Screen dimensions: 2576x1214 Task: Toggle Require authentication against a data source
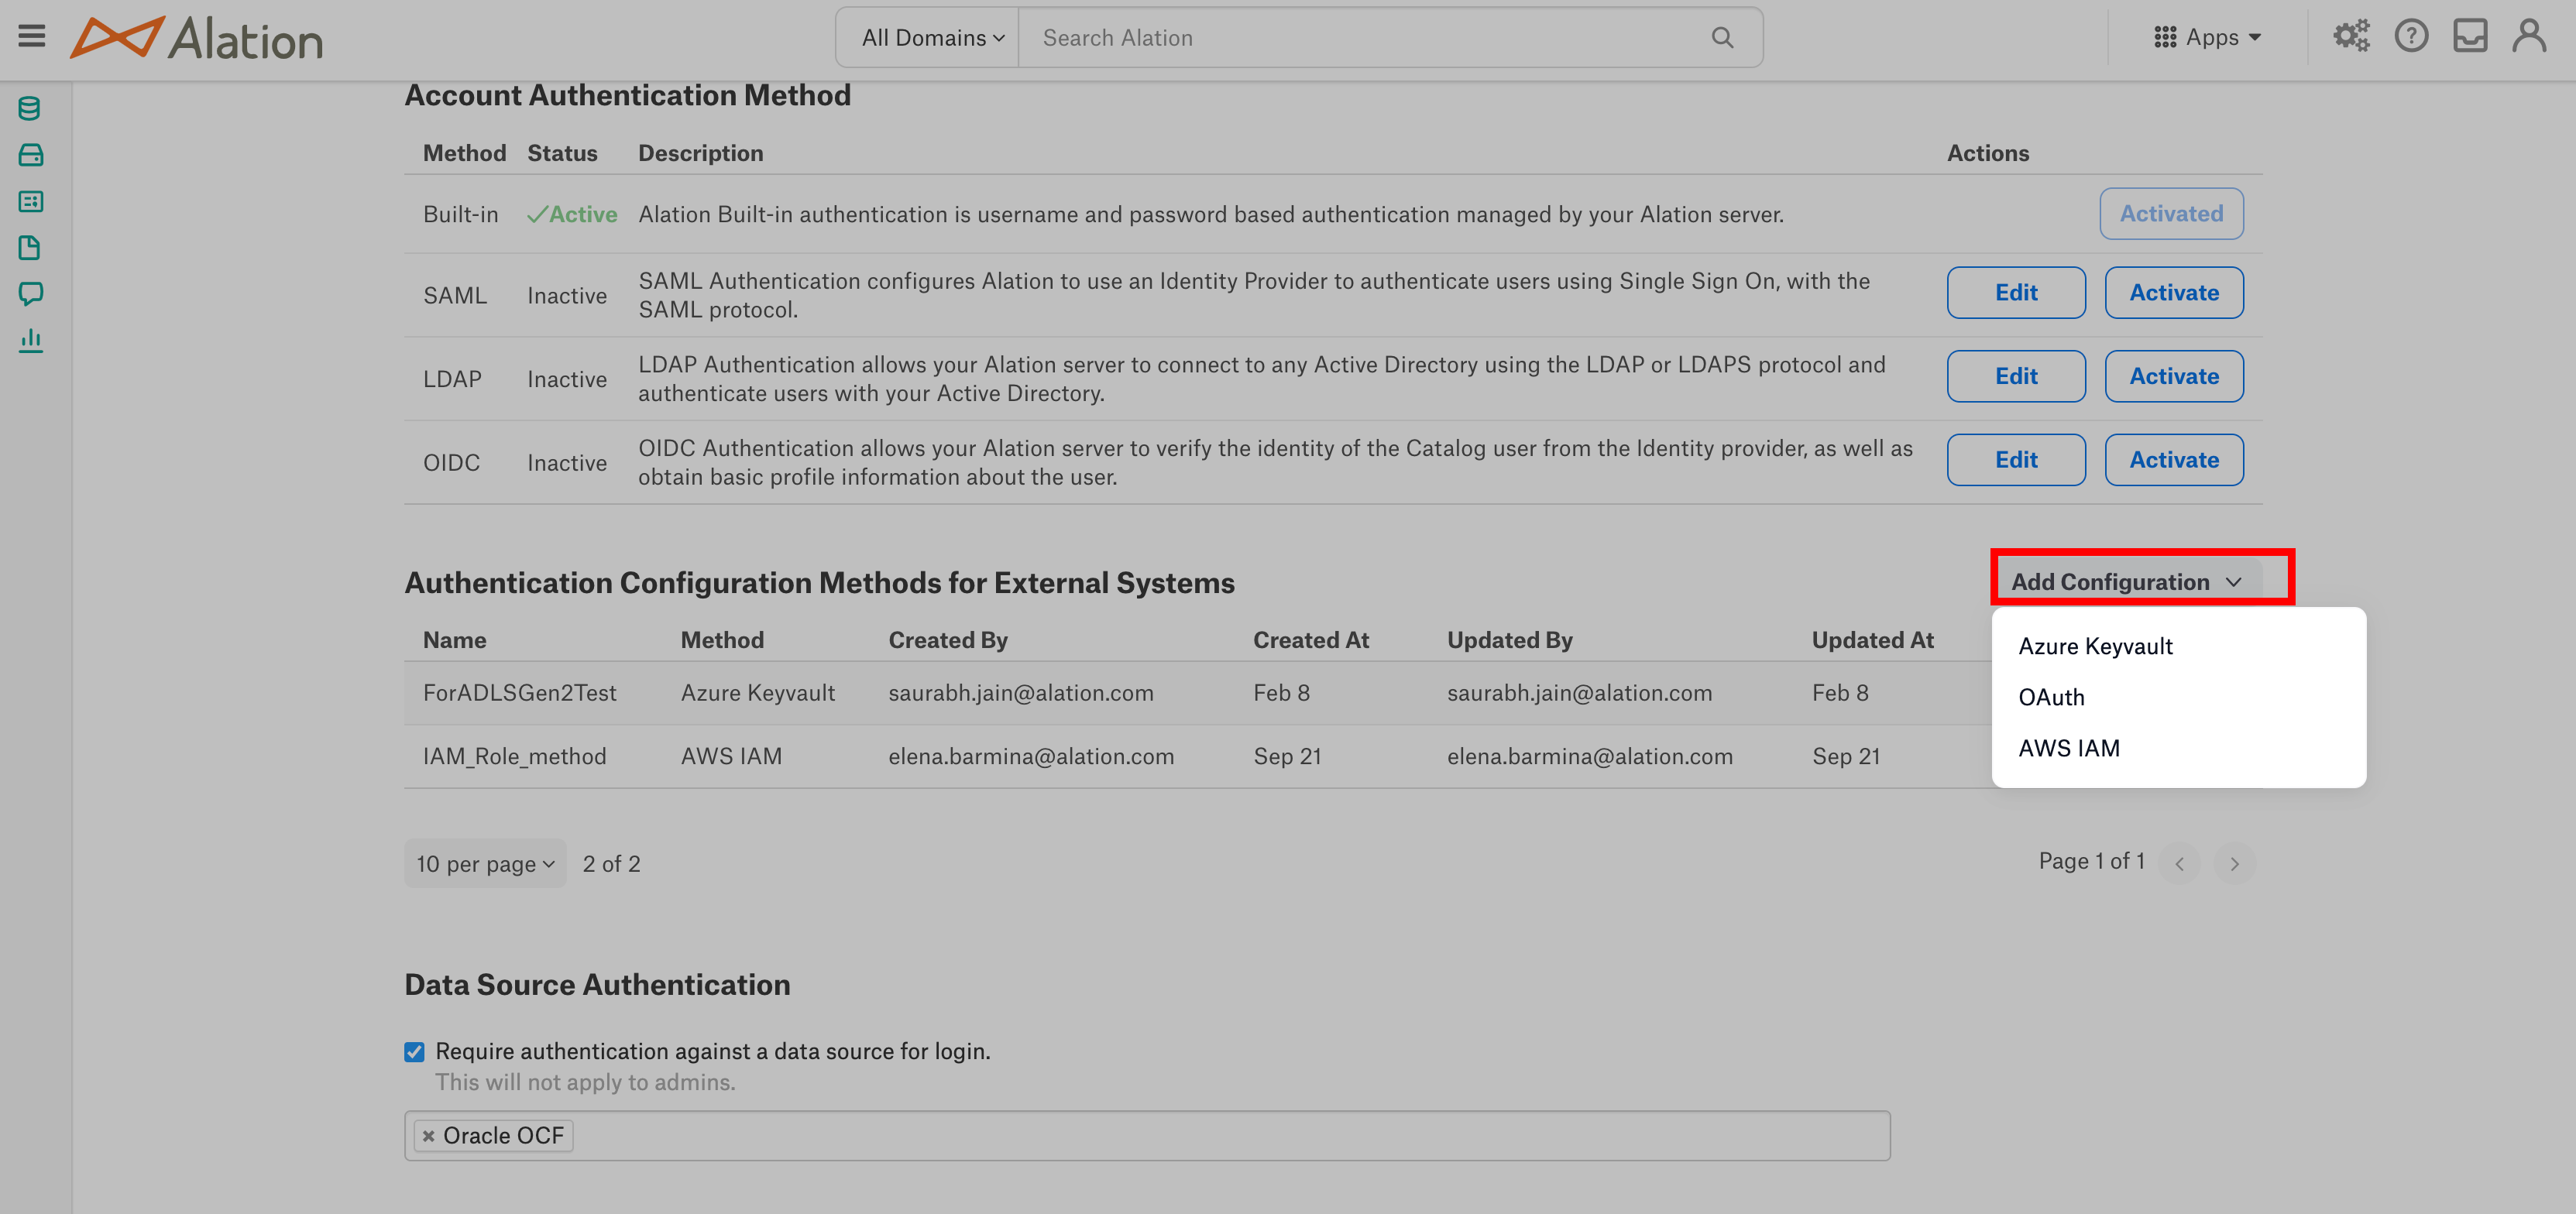pyautogui.click(x=414, y=1052)
